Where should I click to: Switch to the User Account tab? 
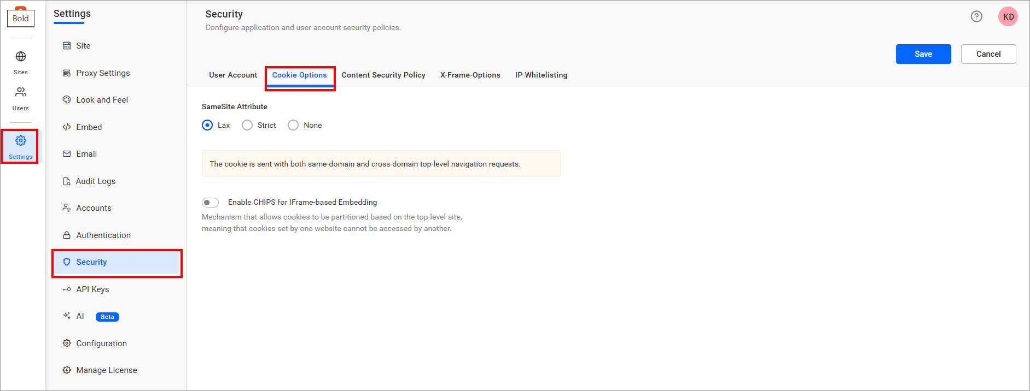pos(233,75)
